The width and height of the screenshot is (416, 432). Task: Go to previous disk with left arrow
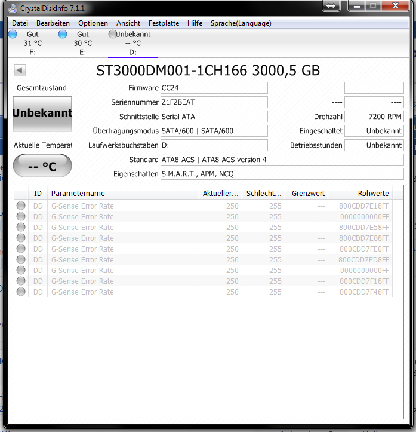click(x=20, y=71)
